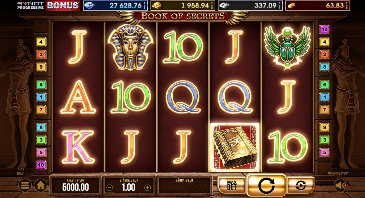Click the Kredit v EUR balance field

(76, 185)
